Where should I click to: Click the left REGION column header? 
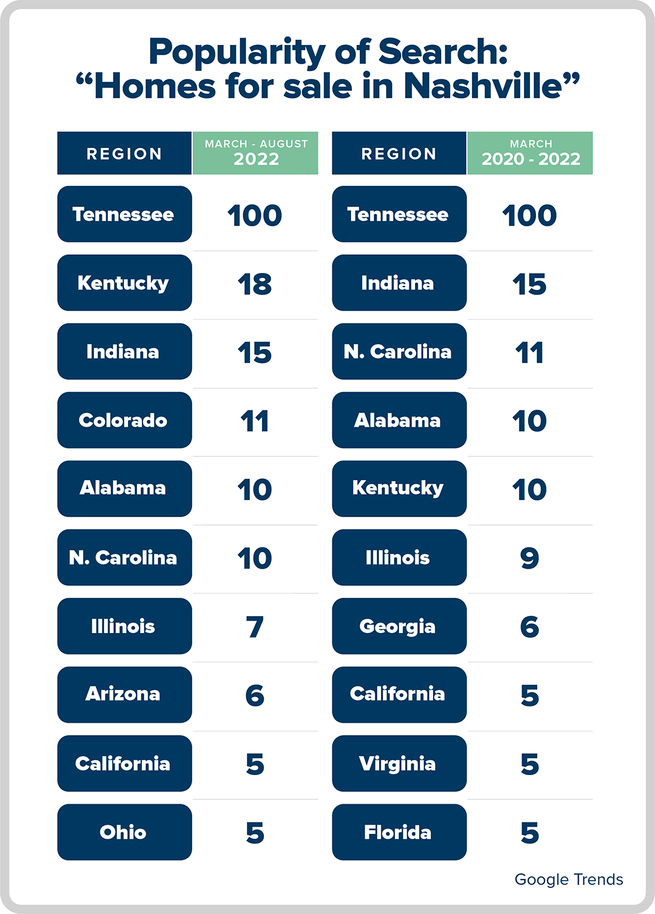tap(124, 154)
